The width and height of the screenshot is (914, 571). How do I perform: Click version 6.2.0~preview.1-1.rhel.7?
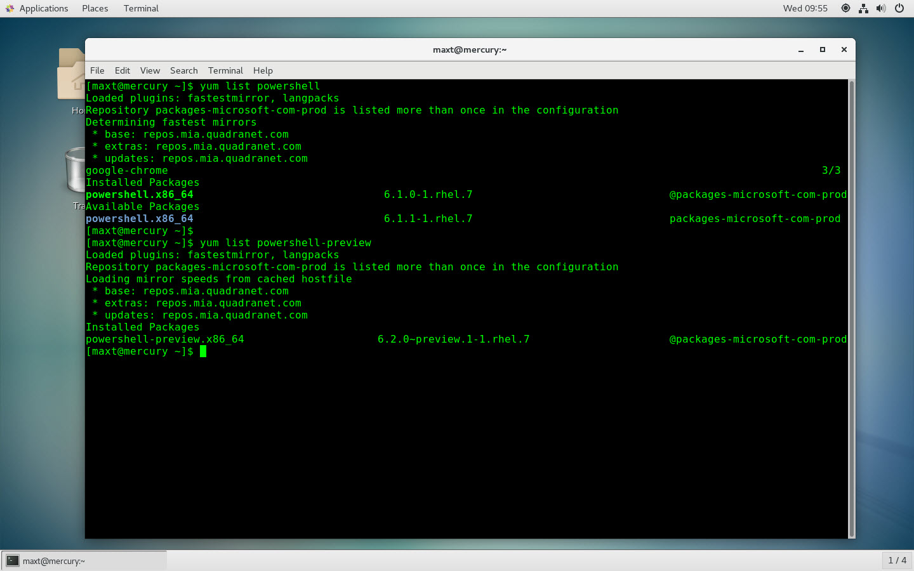454,339
